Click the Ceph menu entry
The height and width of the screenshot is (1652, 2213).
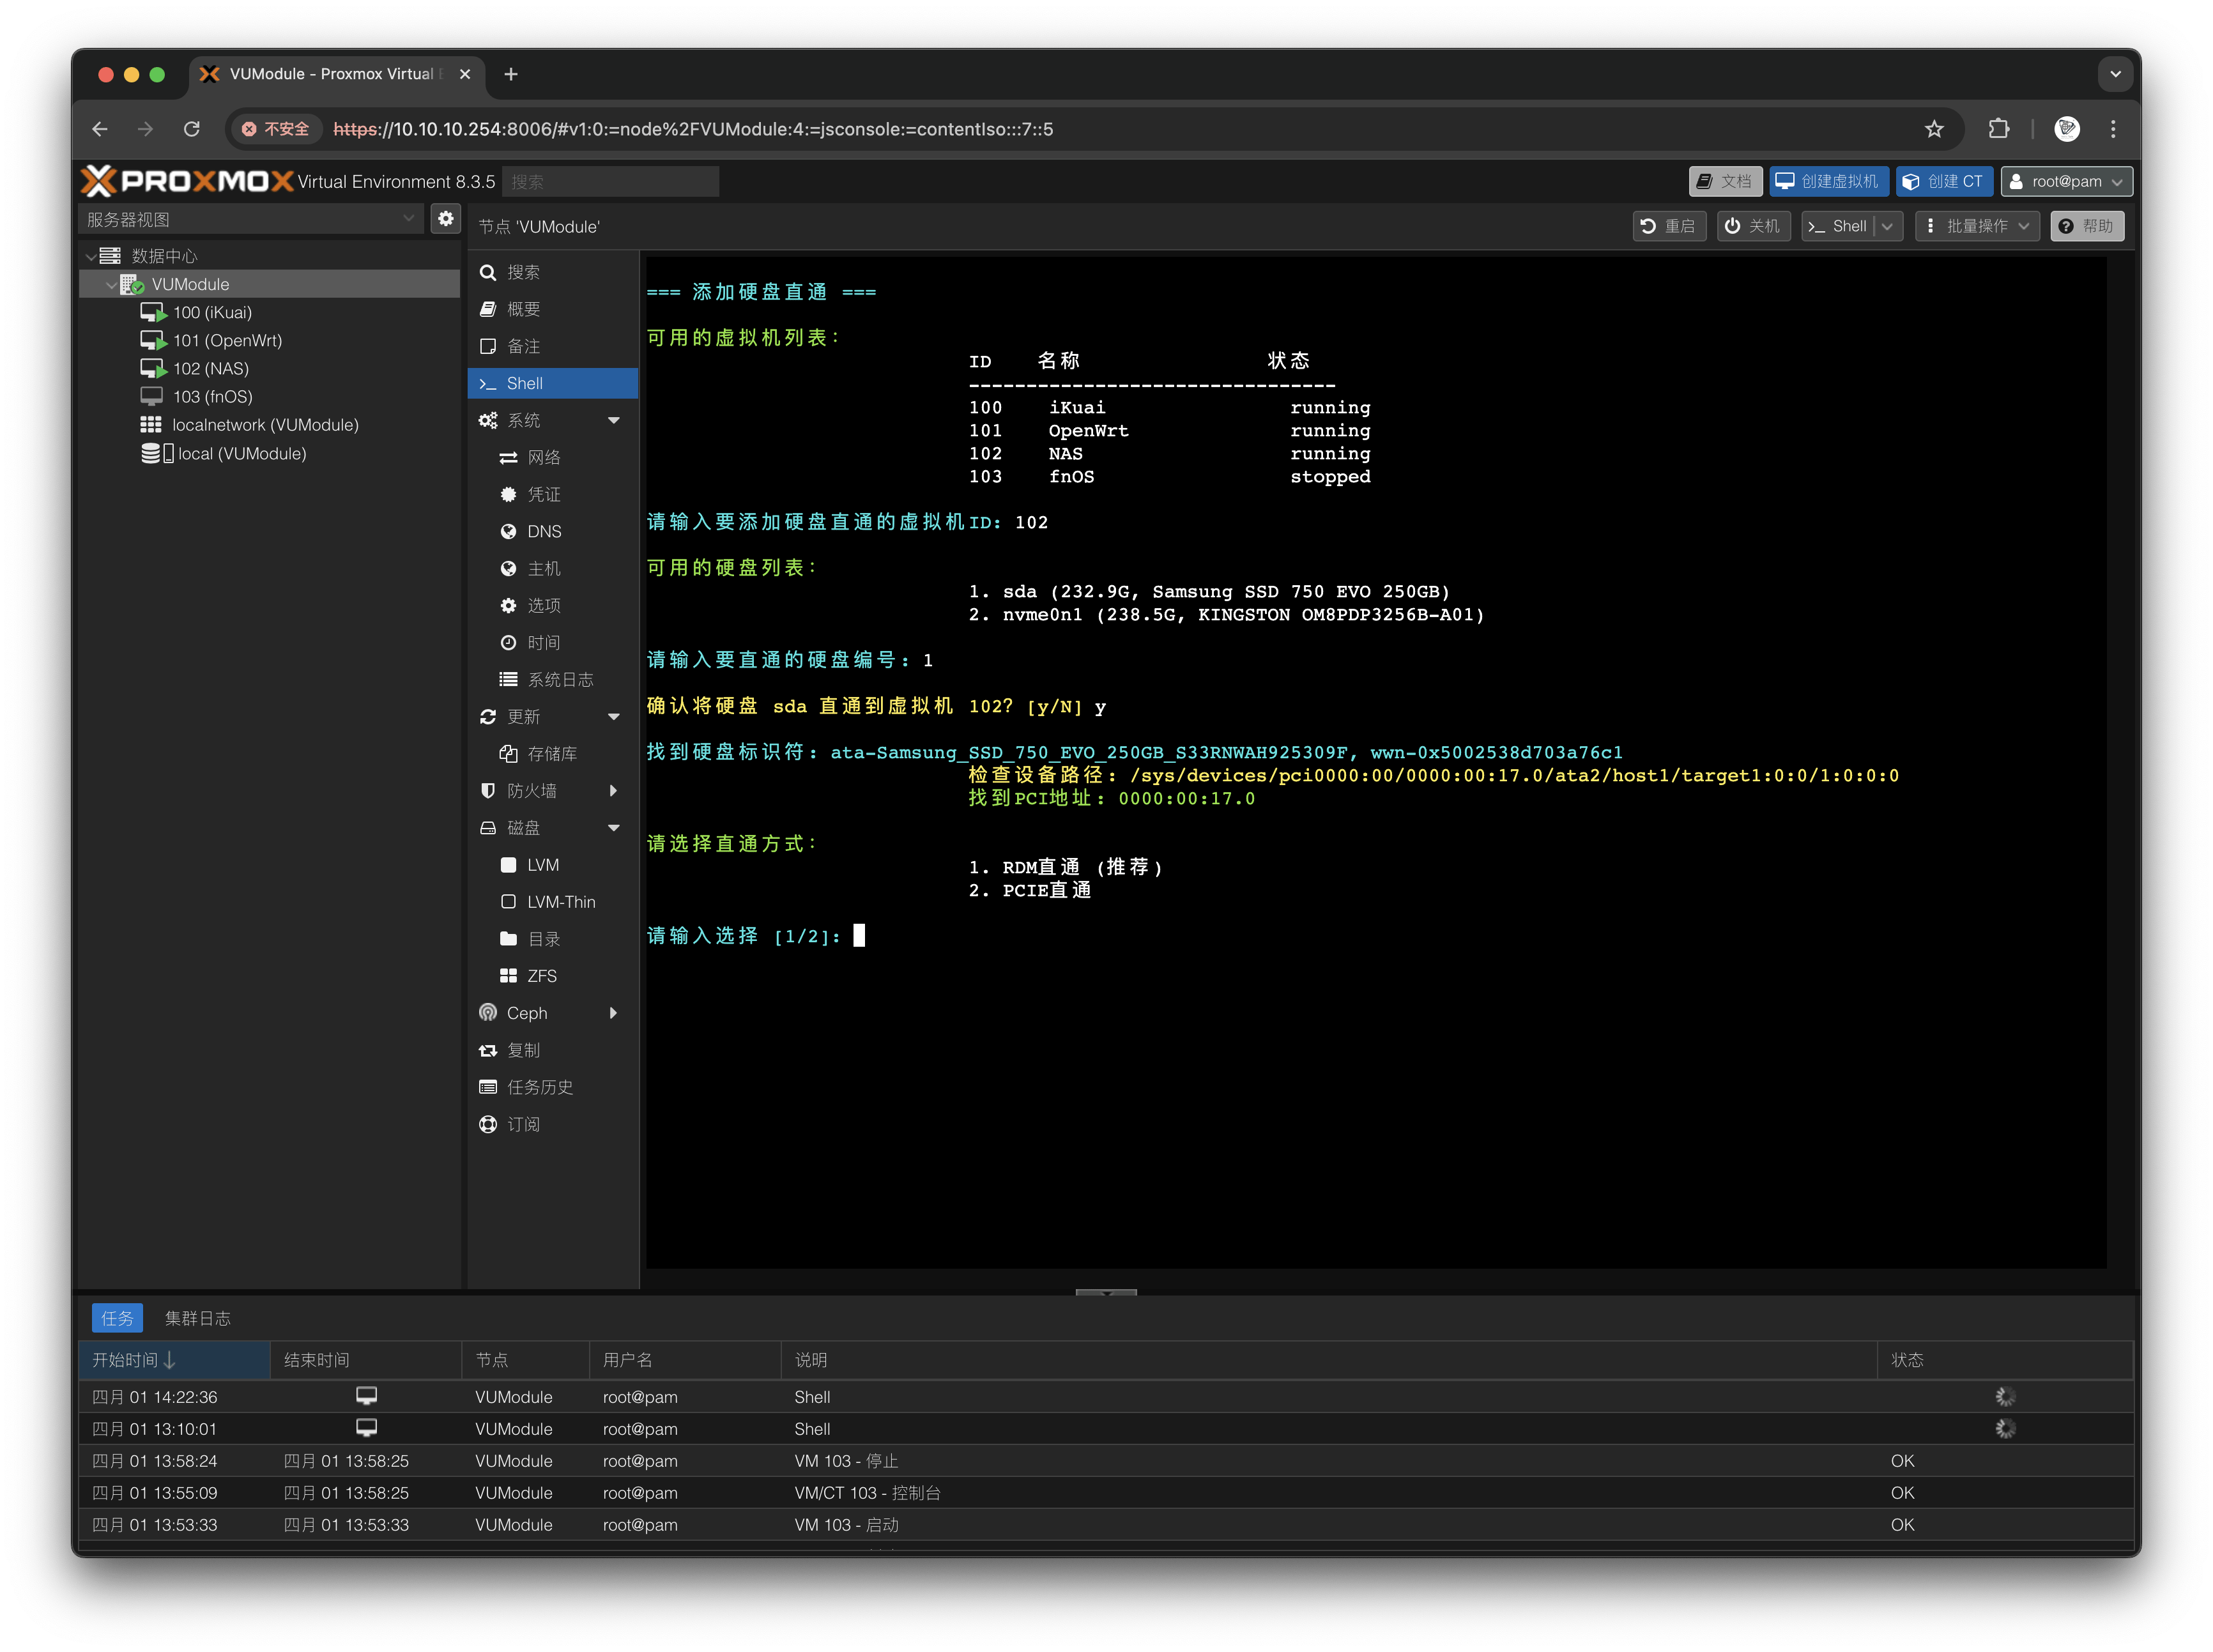click(527, 1013)
